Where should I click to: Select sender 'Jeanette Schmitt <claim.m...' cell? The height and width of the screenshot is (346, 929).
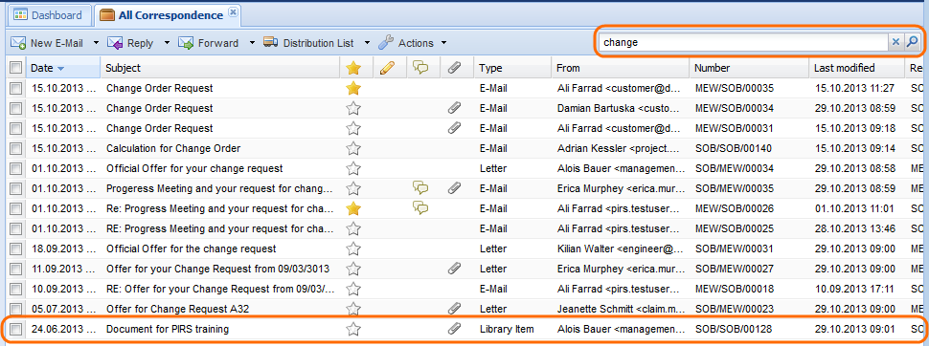point(621,309)
